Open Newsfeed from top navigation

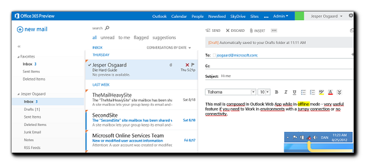217,16
